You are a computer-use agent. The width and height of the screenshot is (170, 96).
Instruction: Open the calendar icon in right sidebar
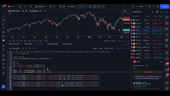pos(167,40)
